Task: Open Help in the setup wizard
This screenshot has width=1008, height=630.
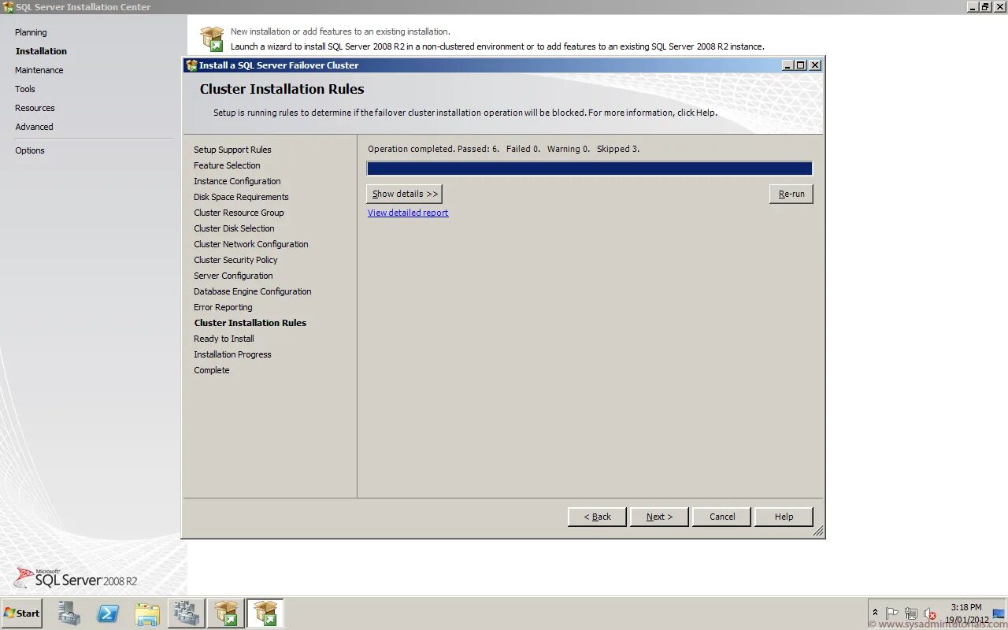Action: click(784, 517)
